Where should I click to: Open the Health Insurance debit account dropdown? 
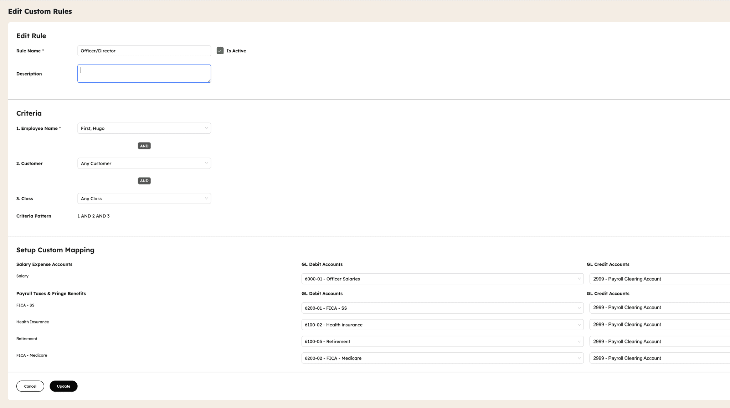442,325
